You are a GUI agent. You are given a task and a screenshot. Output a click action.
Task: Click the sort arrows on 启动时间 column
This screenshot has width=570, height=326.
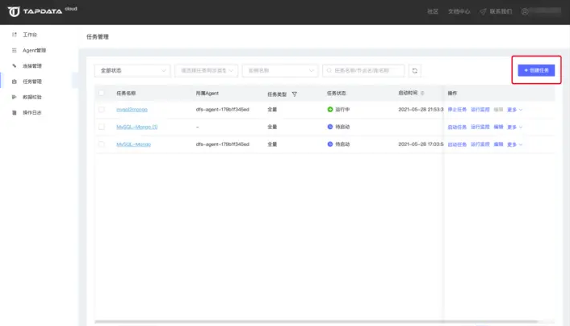(x=422, y=94)
